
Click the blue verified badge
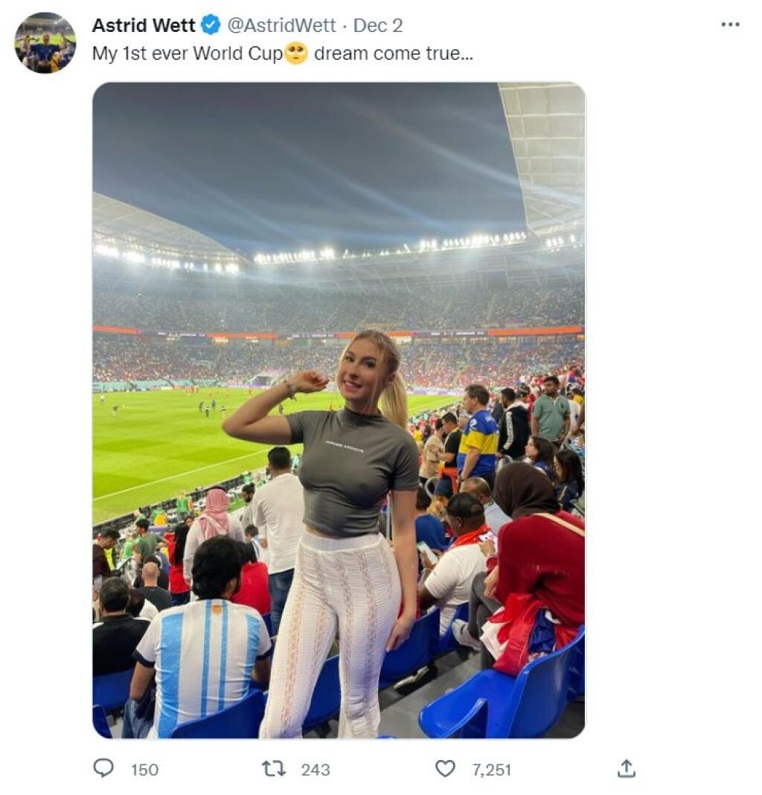click(x=211, y=25)
